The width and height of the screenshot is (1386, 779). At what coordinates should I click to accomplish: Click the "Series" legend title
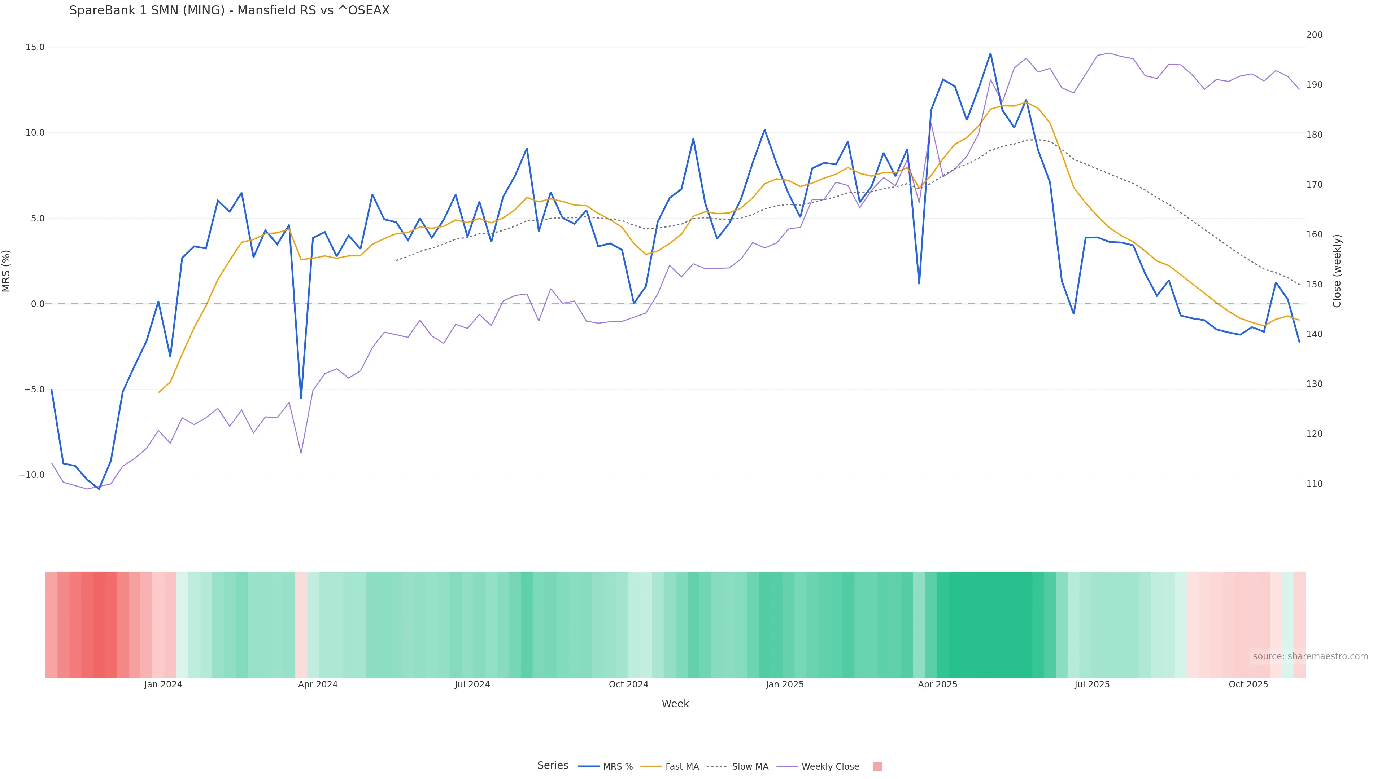553,766
